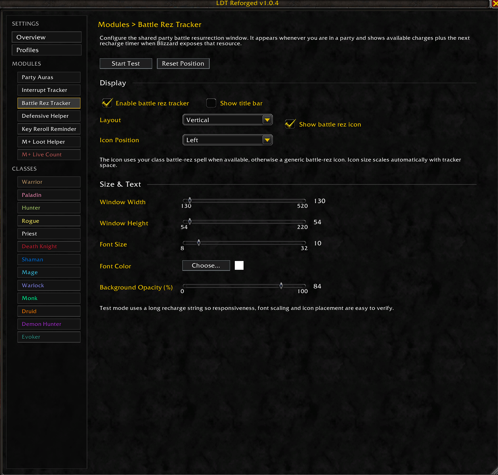Open the M+ Loot Helper module

[x=49, y=142]
